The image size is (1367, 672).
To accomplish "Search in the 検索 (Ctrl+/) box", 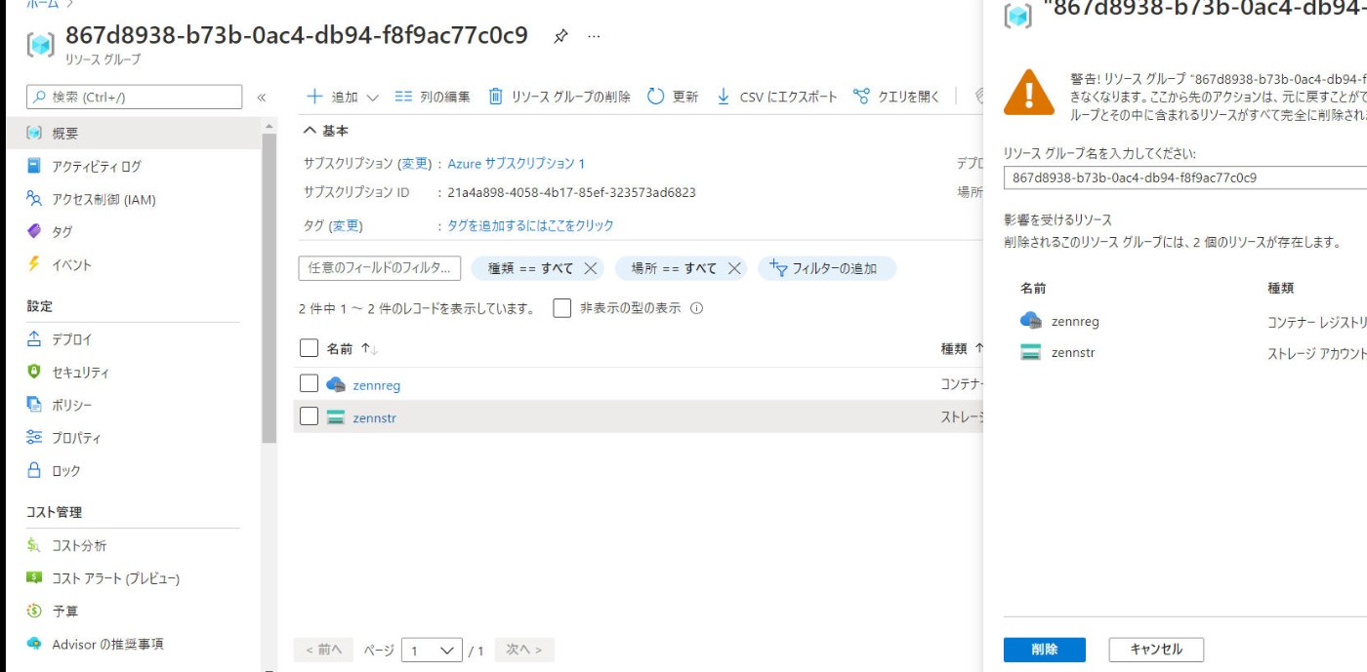I will (134, 97).
